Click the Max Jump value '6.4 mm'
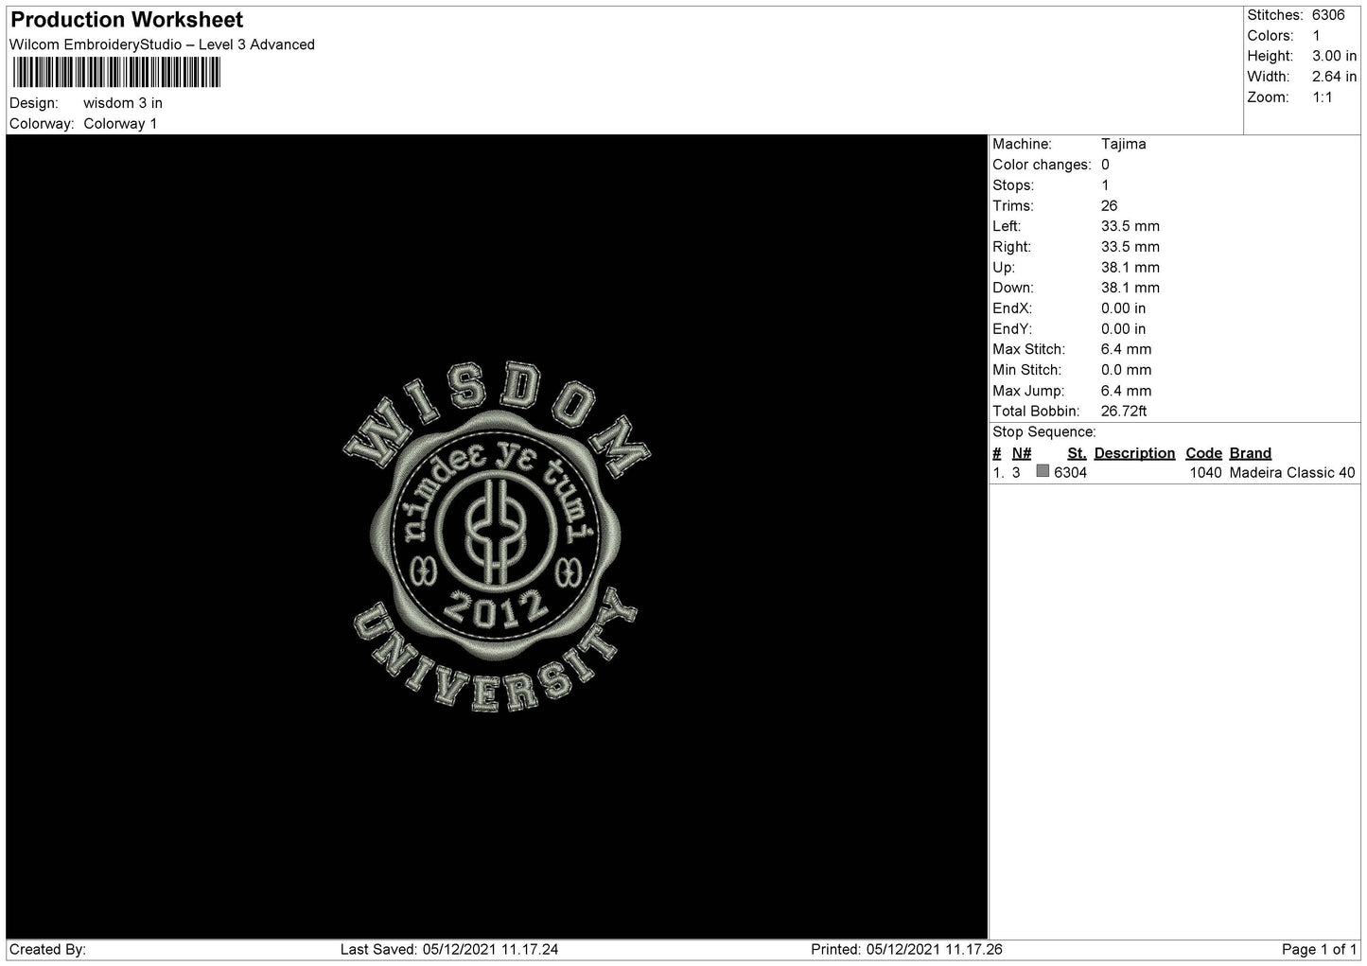 pyautogui.click(x=1127, y=391)
